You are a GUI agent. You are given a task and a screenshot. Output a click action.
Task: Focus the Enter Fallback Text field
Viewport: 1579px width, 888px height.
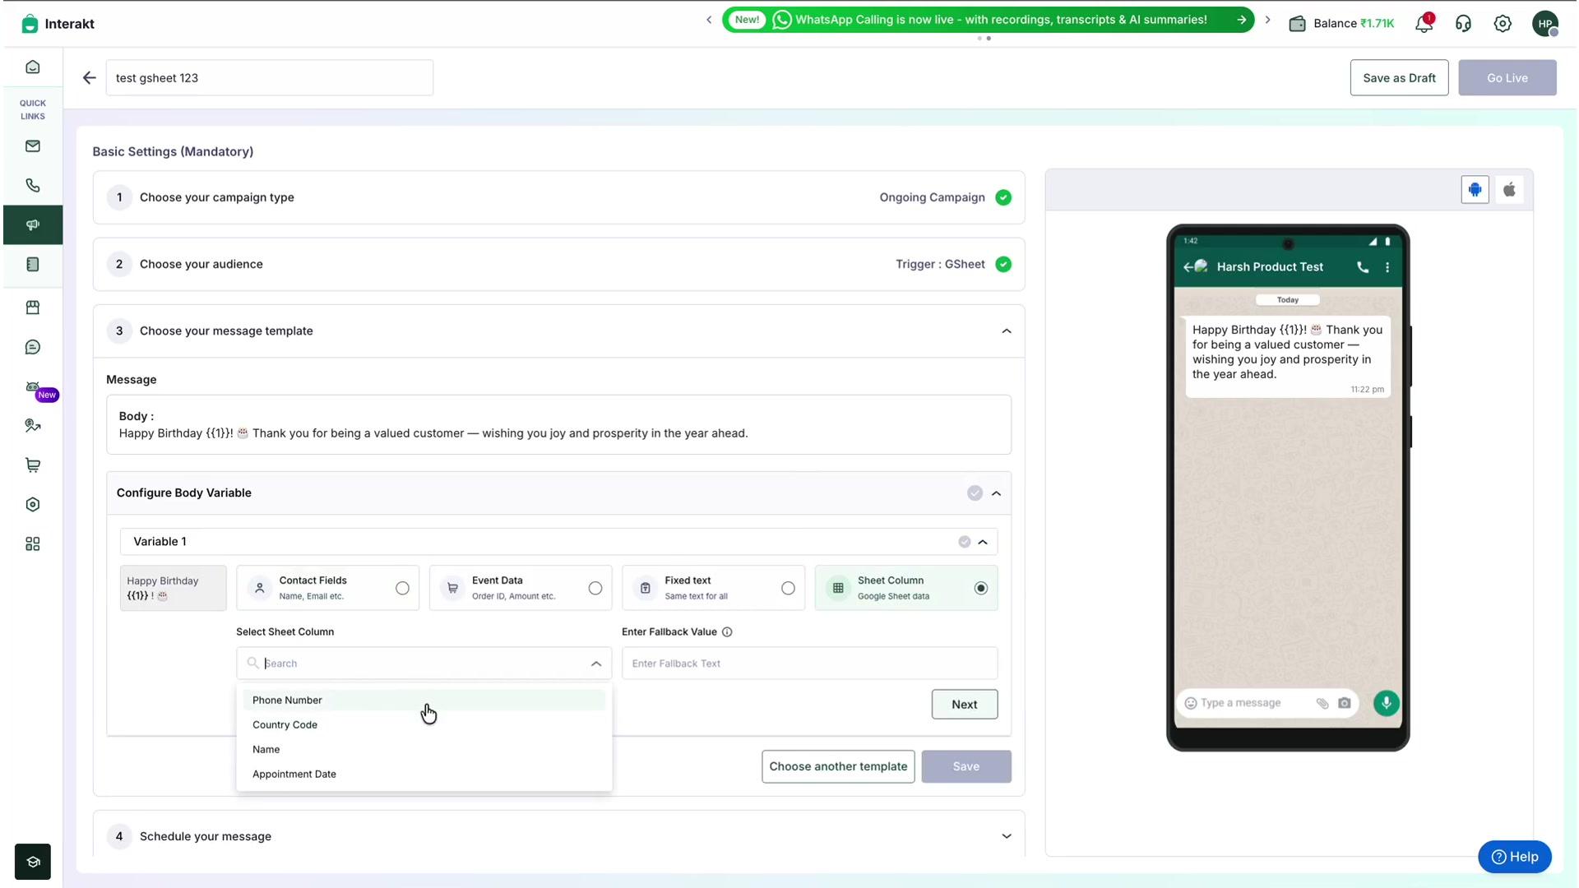pos(809,664)
